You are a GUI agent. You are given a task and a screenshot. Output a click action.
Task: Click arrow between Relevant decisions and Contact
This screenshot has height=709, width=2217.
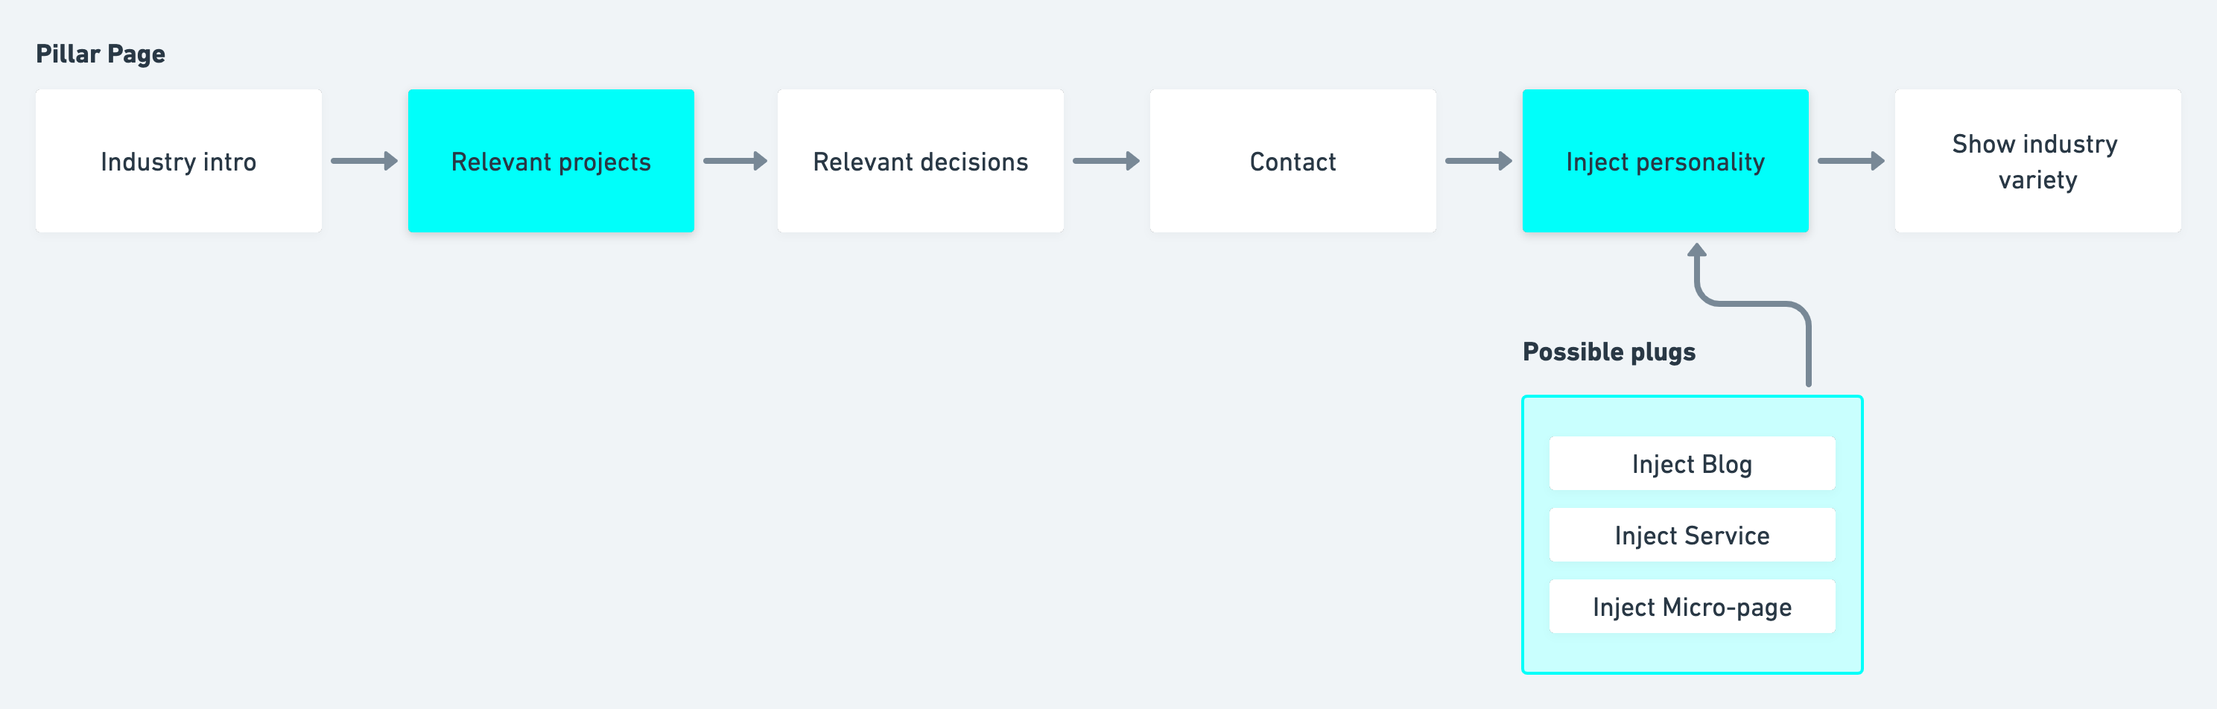tap(1106, 161)
